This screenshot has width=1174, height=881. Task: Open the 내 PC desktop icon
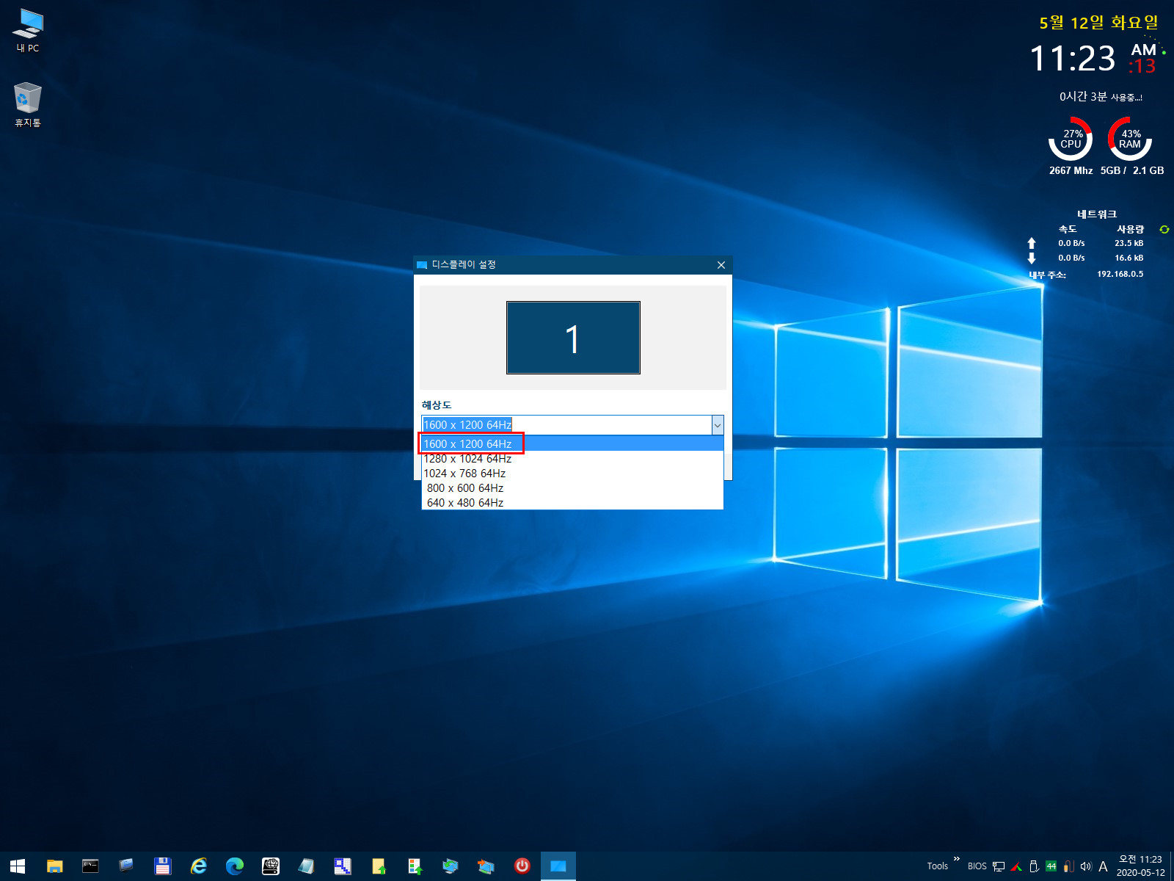[28, 31]
